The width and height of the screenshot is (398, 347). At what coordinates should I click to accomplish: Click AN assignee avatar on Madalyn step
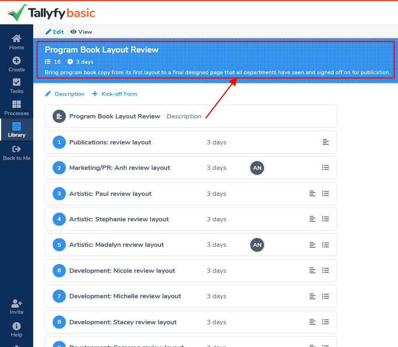click(257, 245)
